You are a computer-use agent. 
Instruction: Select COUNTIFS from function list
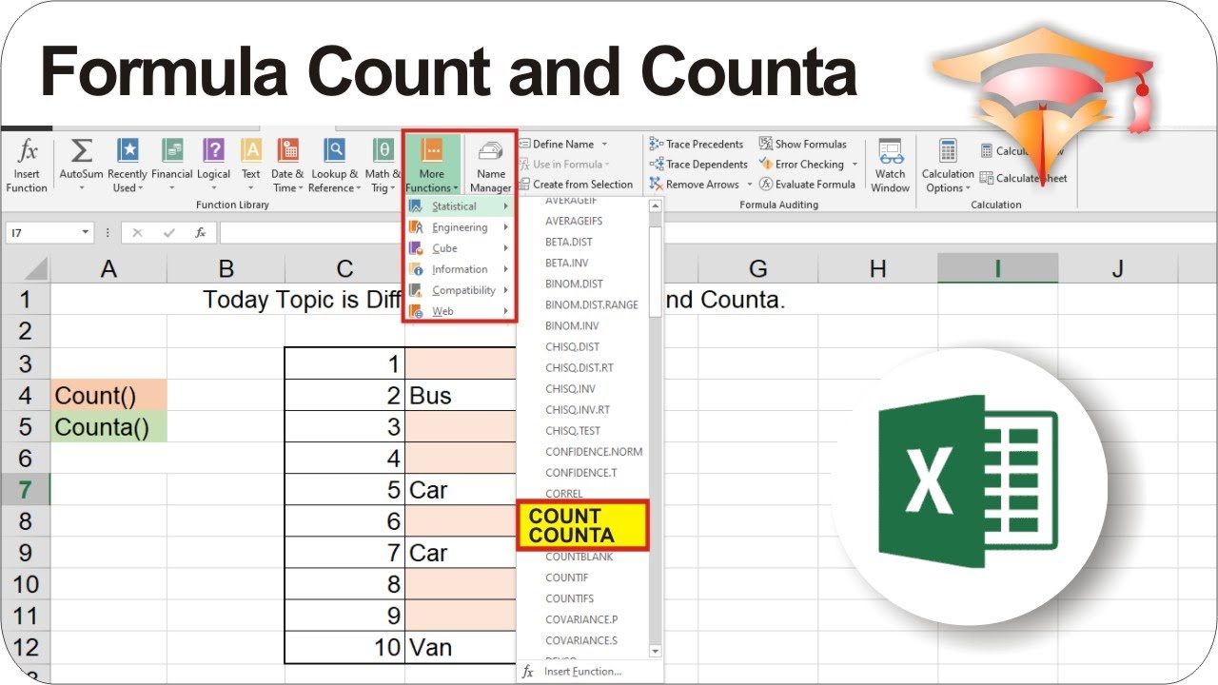(x=569, y=598)
